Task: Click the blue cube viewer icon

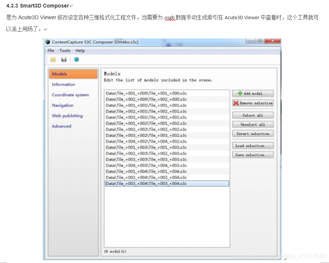Action: (76, 60)
